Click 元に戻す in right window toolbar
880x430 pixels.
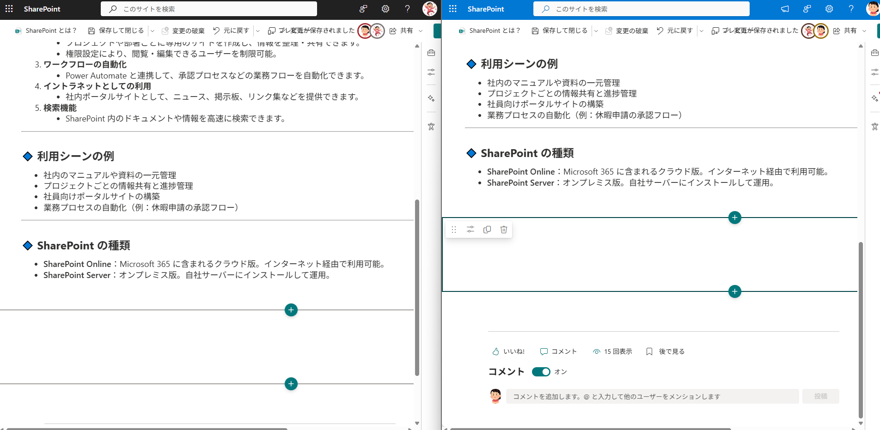coord(675,30)
